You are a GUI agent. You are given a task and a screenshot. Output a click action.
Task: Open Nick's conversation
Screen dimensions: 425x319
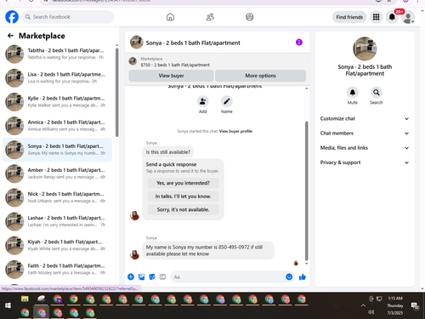click(x=57, y=197)
